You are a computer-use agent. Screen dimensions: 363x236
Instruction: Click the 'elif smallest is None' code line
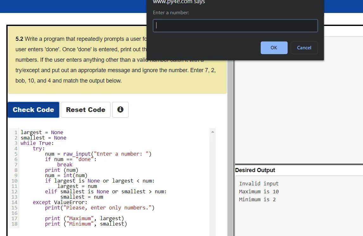pos(106,191)
